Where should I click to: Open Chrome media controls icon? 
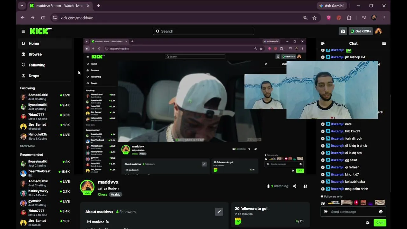coord(364,18)
